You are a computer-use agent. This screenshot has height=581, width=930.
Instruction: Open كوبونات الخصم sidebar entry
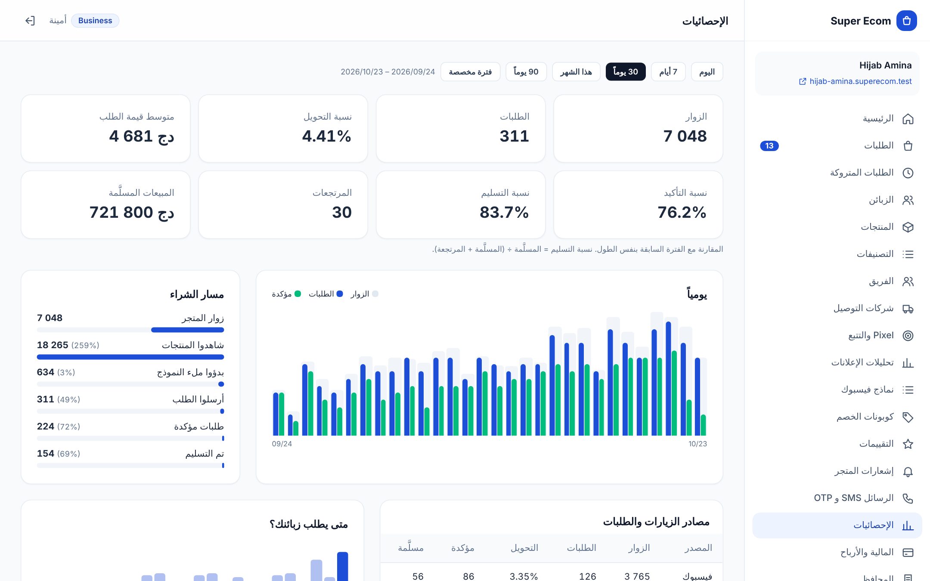coord(837,417)
